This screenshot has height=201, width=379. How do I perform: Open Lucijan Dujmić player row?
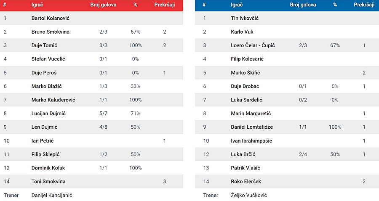[x=91, y=114]
